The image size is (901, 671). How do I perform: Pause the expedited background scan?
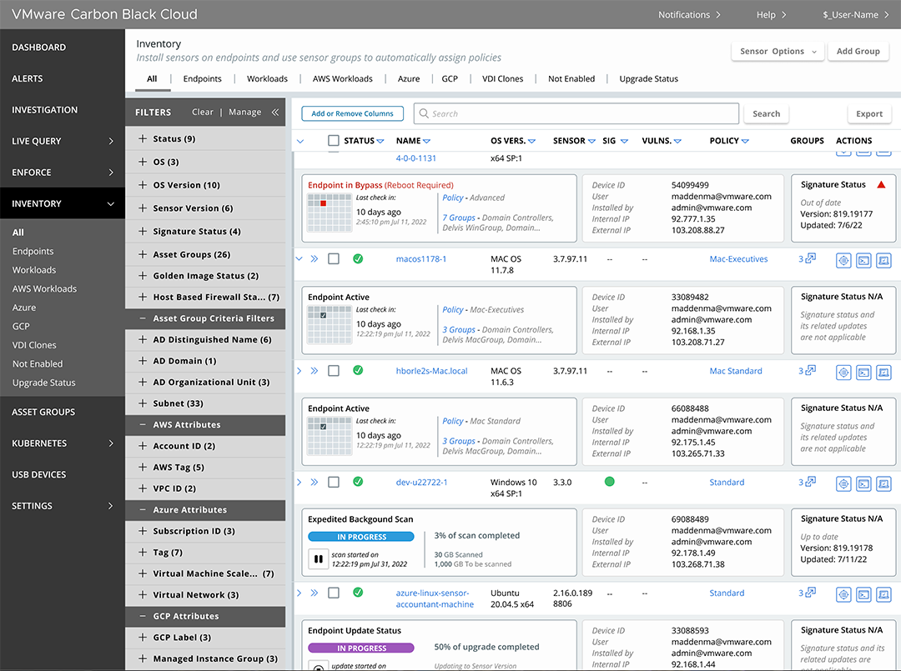pyautogui.click(x=318, y=558)
